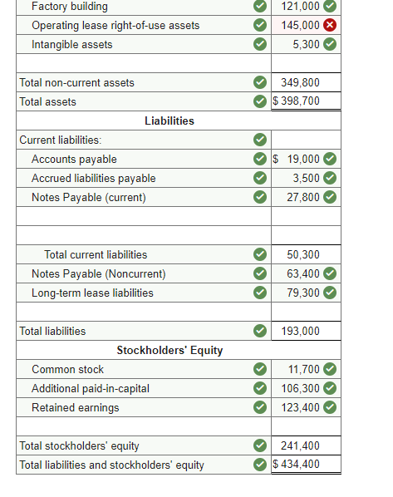Click check icon next to Current liabilities label

260,140
